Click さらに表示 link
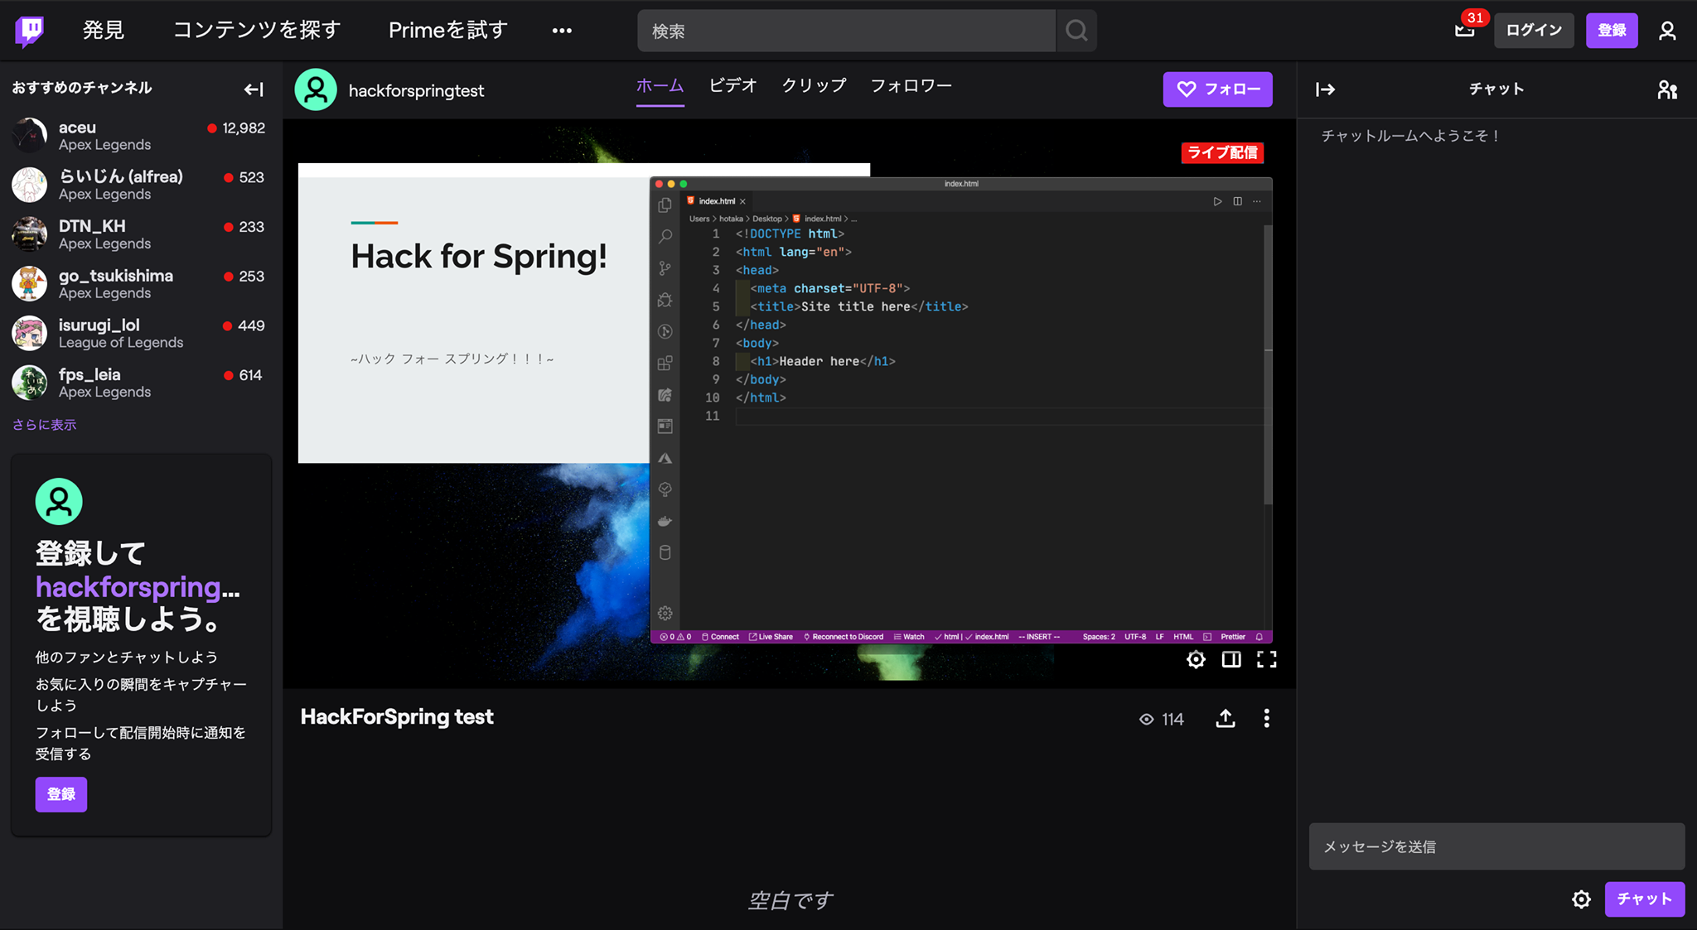This screenshot has width=1697, height=930. 44,425
